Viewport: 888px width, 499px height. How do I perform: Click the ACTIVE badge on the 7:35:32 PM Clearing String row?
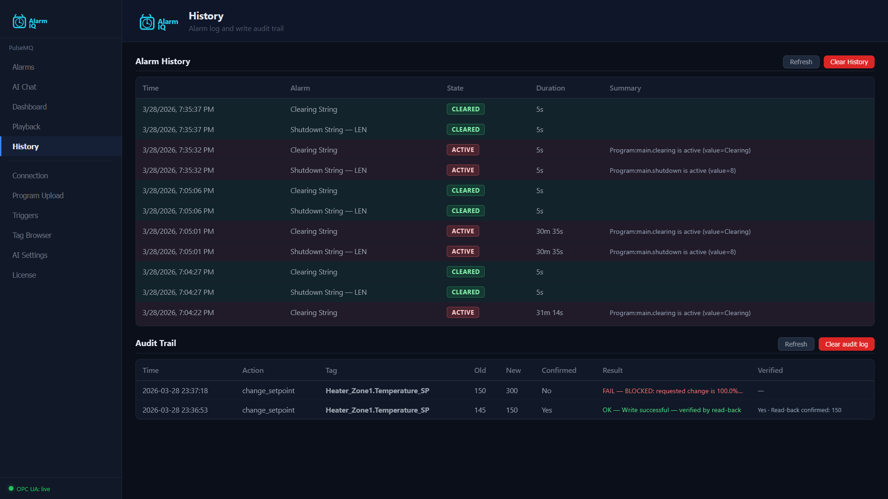(462, 150)
